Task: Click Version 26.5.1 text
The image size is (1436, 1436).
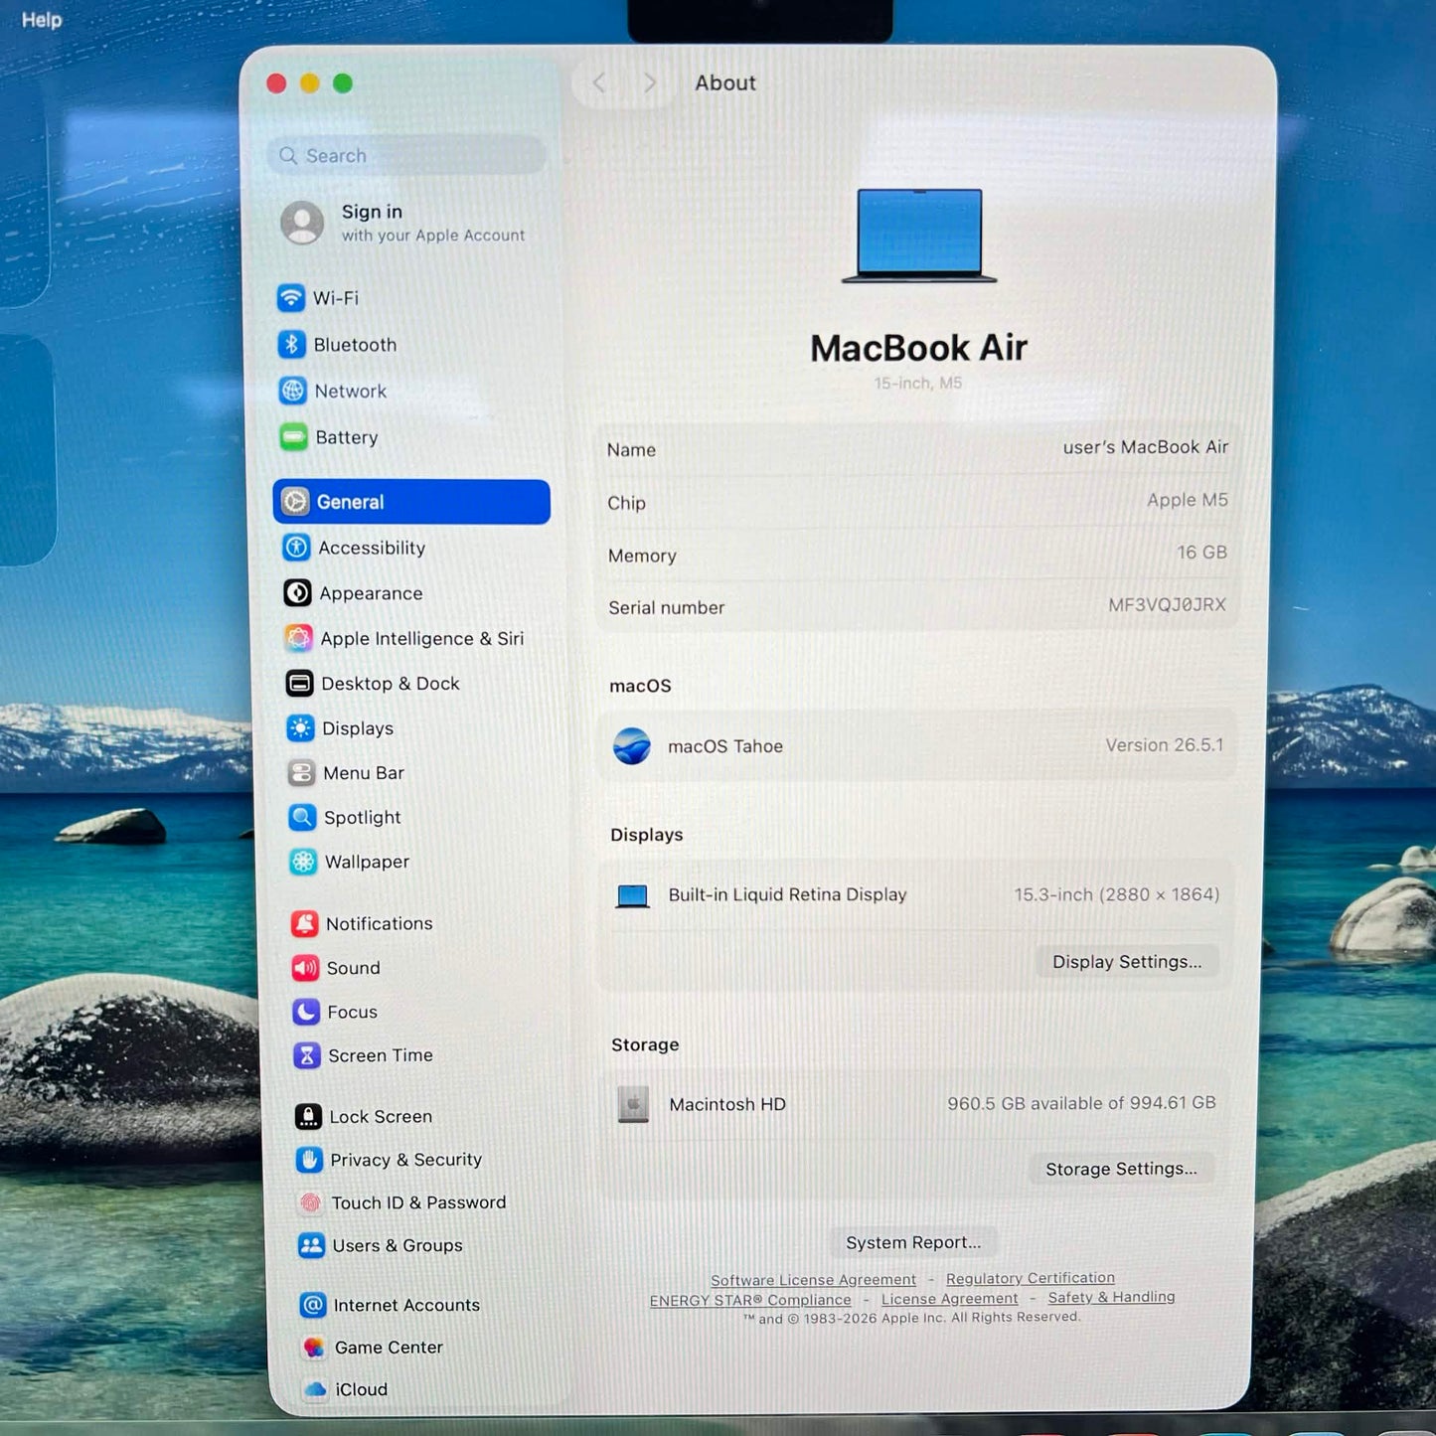Action: [1165, 745]
